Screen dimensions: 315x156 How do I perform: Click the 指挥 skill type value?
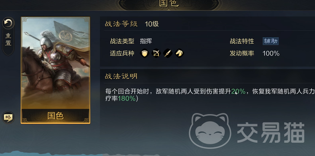146,41
